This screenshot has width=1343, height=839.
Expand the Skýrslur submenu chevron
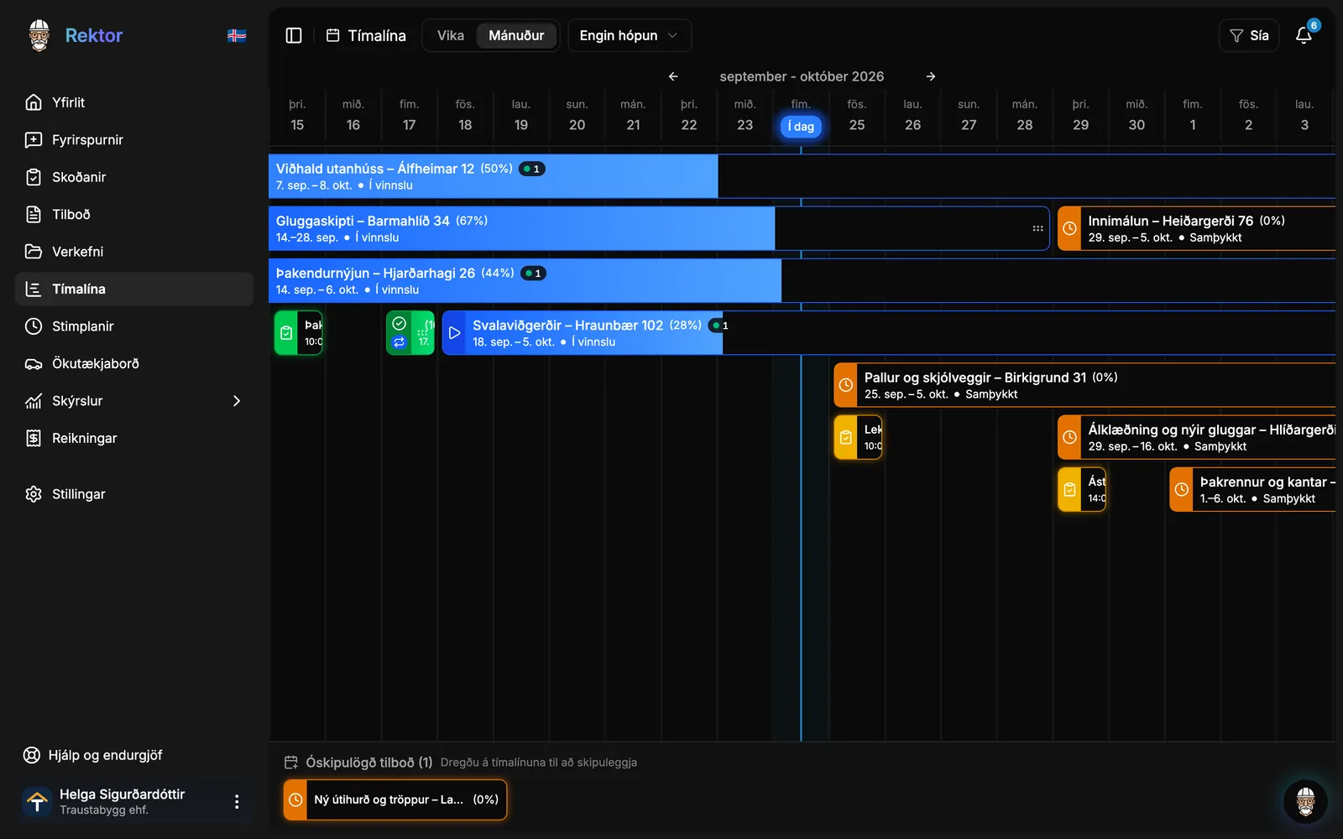[x=237, y=401]
